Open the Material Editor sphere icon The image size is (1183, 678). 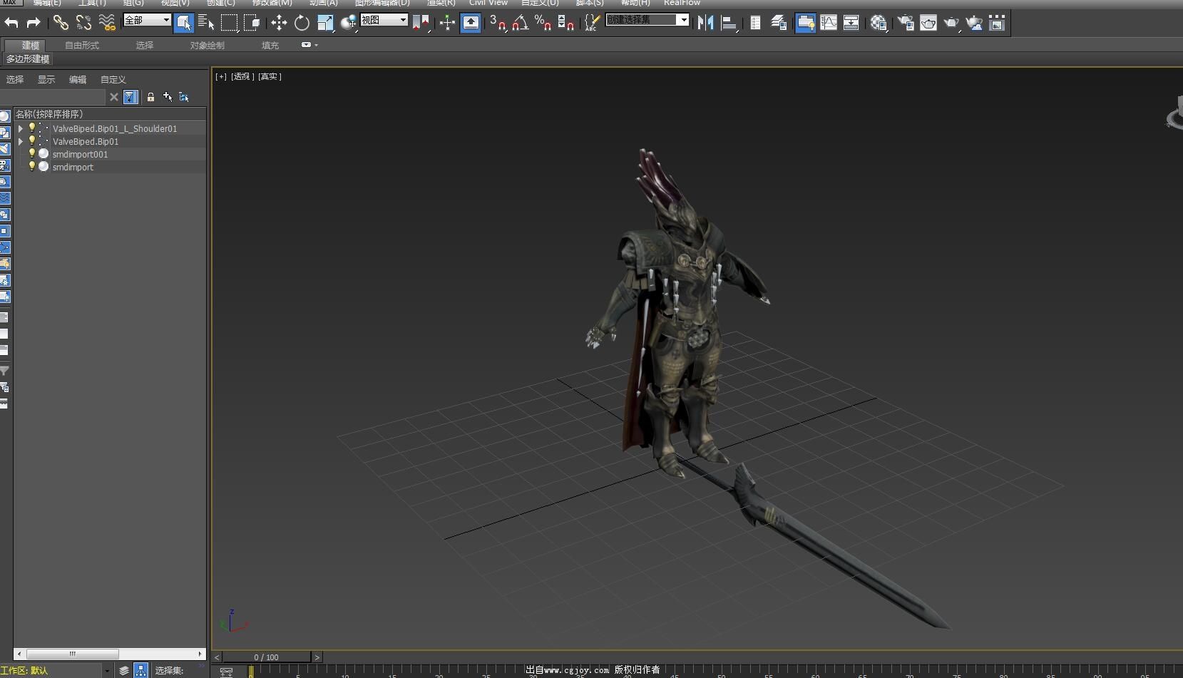point(879,23)
